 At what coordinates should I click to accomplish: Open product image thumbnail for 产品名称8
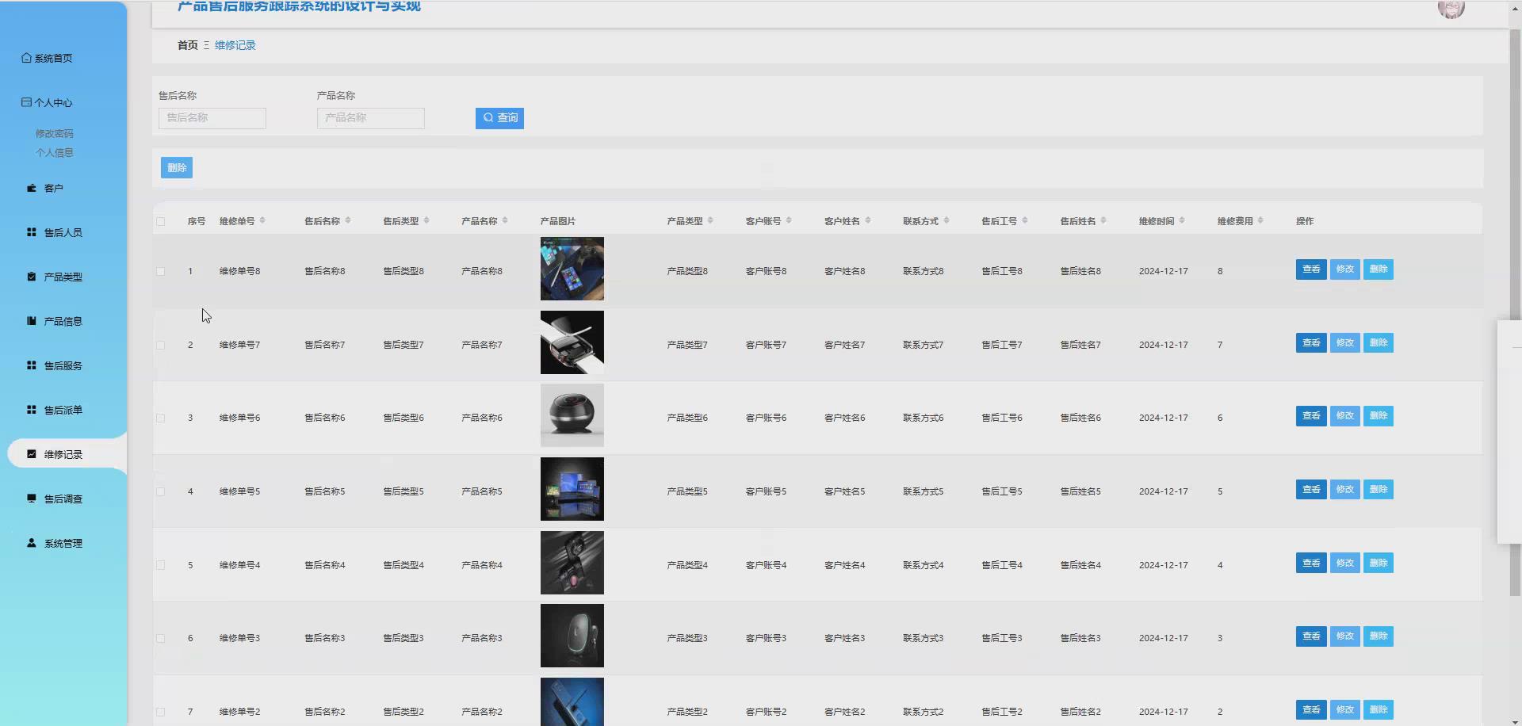[572, 269]
